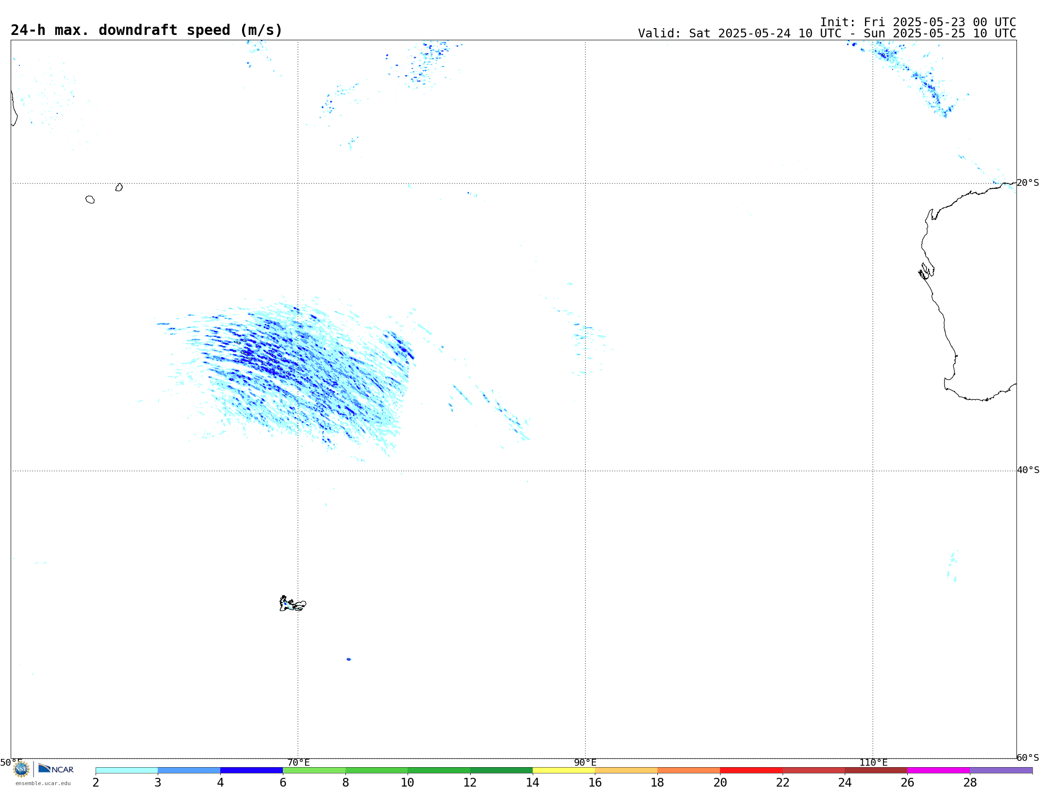This screenshot has width=1048, height=789.
Task: Click the title '24-h max. downdraft speed (m/s)'
Action: pos(146,30)
